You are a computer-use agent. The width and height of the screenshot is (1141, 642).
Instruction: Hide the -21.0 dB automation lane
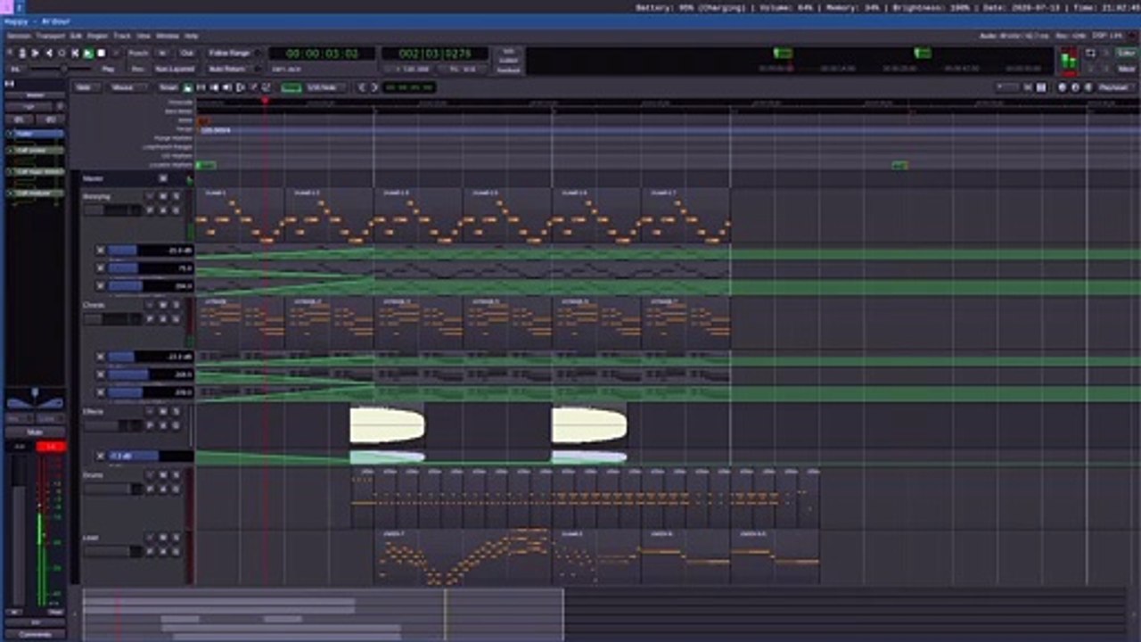pos(101,251)
